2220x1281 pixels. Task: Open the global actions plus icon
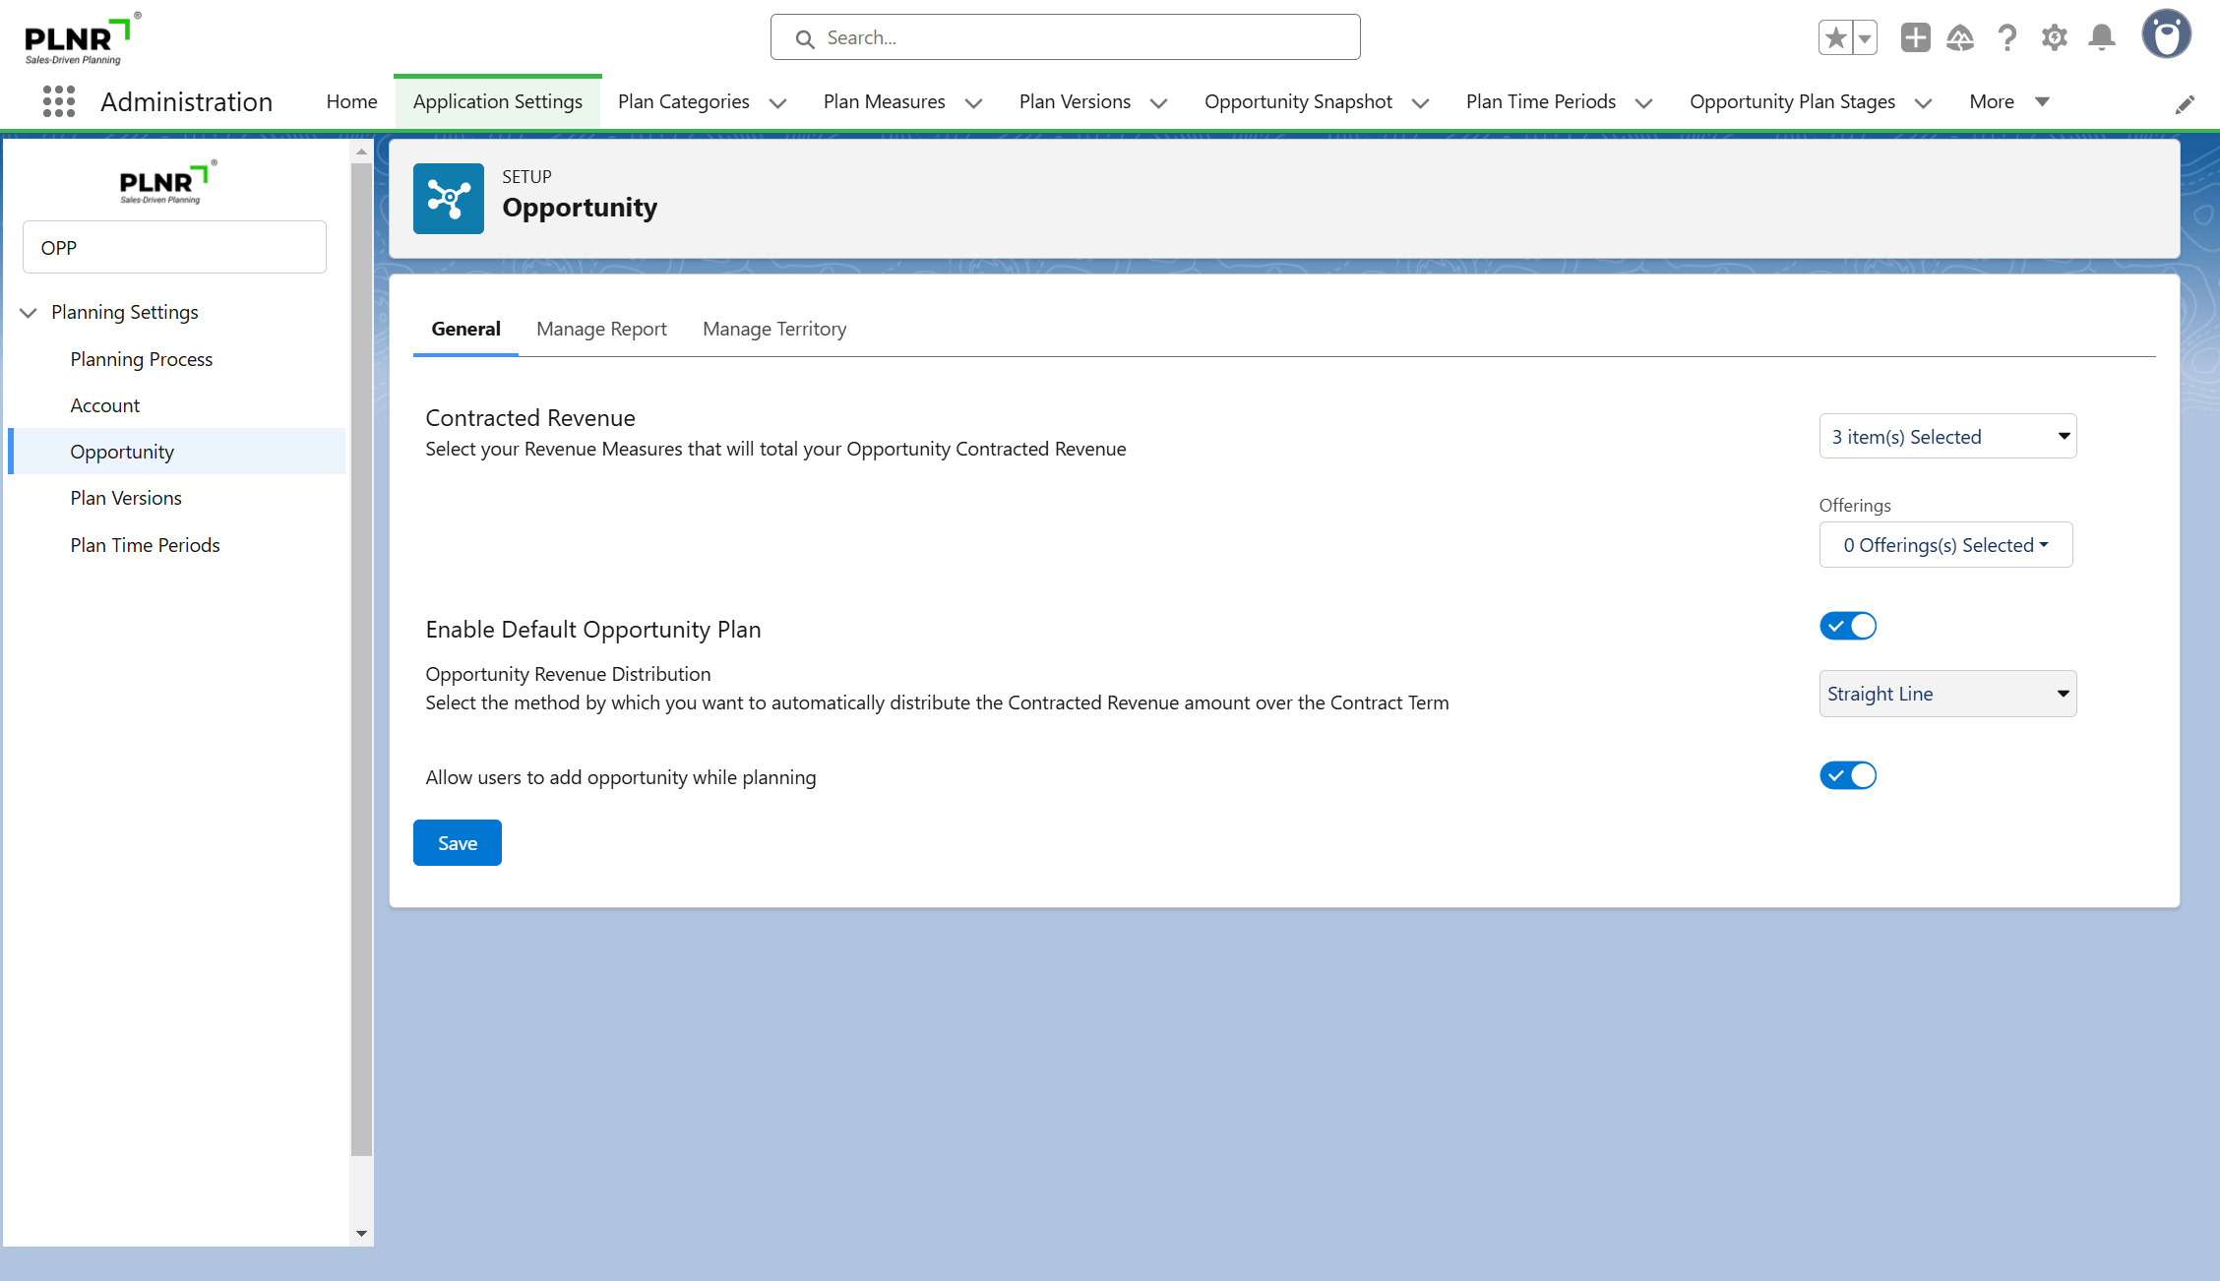pyautogui.click(x=1915, y=38)
